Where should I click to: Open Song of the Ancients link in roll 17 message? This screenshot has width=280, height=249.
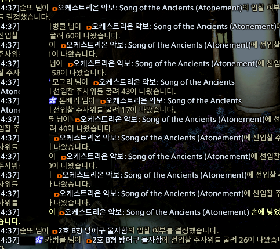(174, 101)
